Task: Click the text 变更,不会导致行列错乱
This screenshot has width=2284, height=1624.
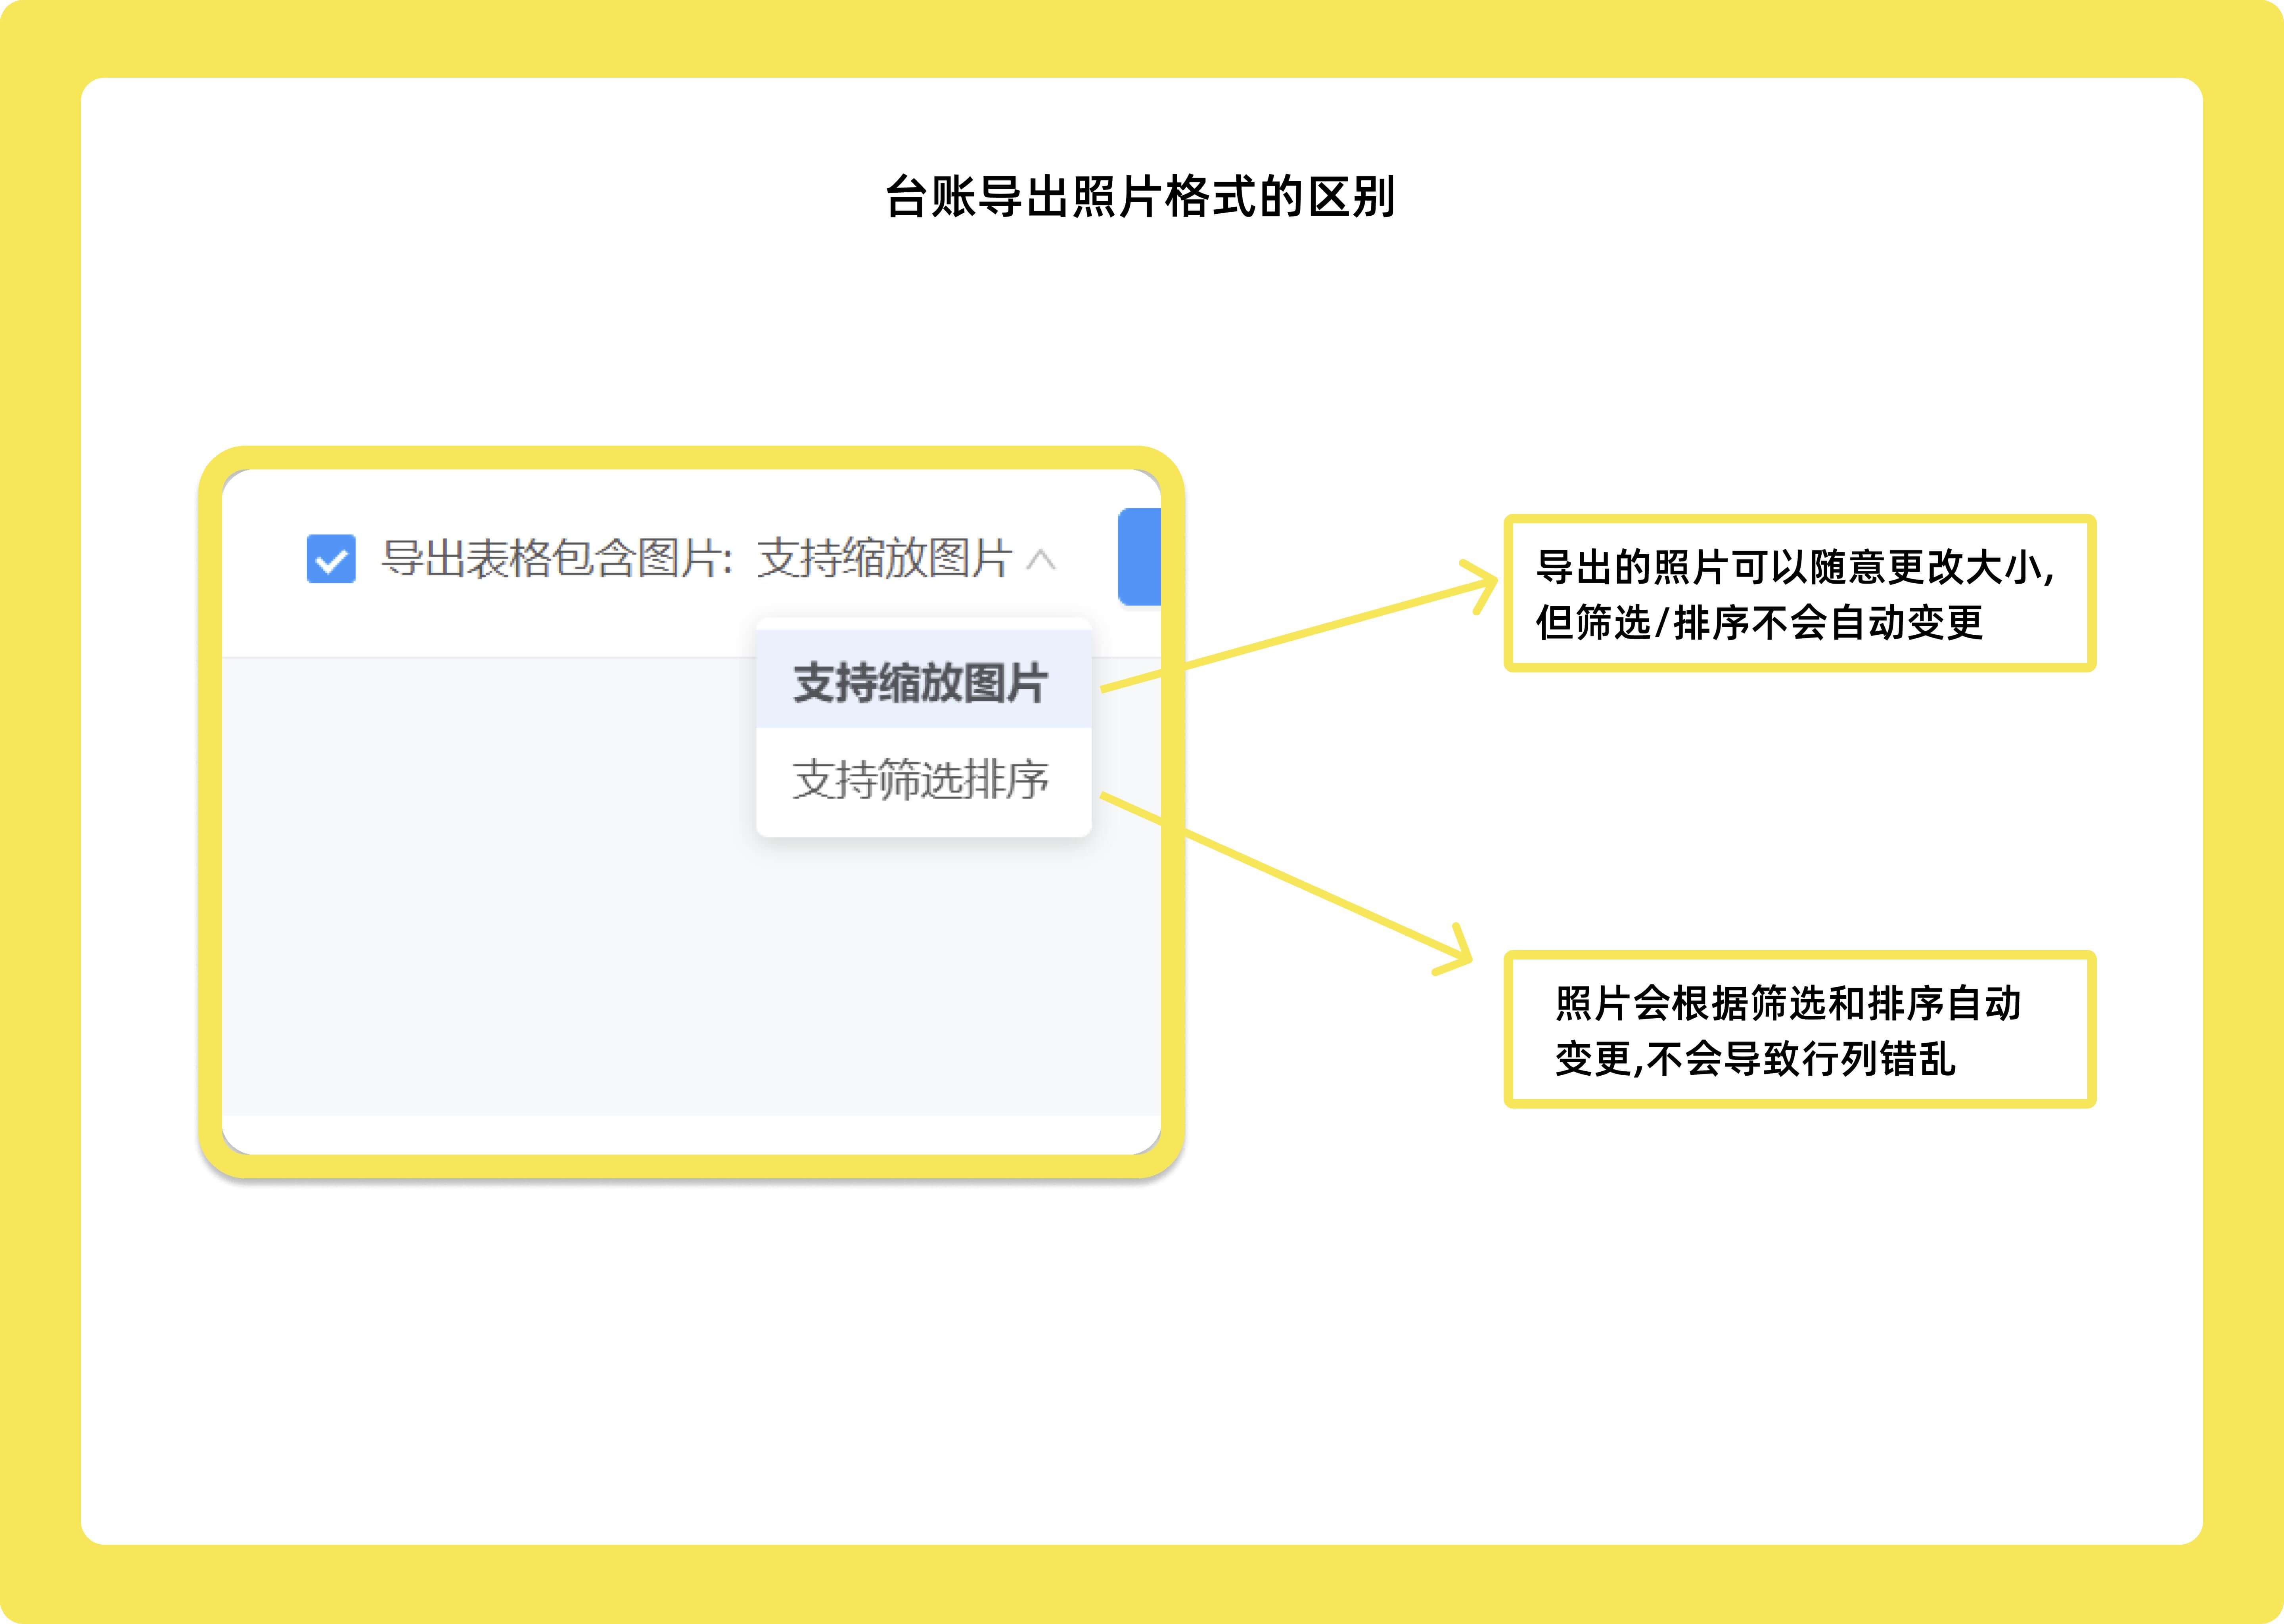Action: 1755,1058
